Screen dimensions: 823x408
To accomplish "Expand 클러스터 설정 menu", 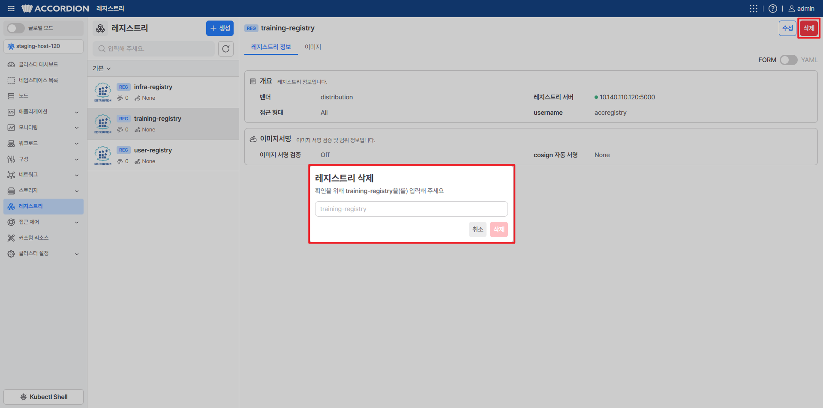I will point(43,253).
